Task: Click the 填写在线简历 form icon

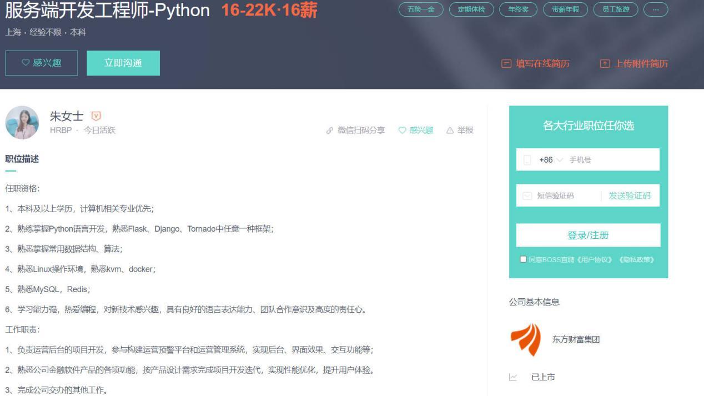Action: (x=505, y=64)
